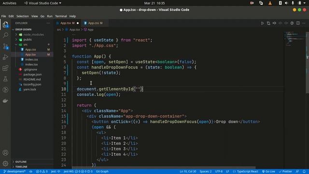309x174 pixels.
Task: Open the Edit menu
Action: tap(11, 16)
